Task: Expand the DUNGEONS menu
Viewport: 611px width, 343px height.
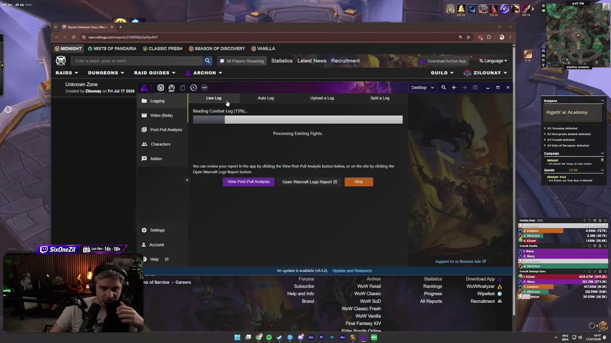Action: (x=106, y=73)
